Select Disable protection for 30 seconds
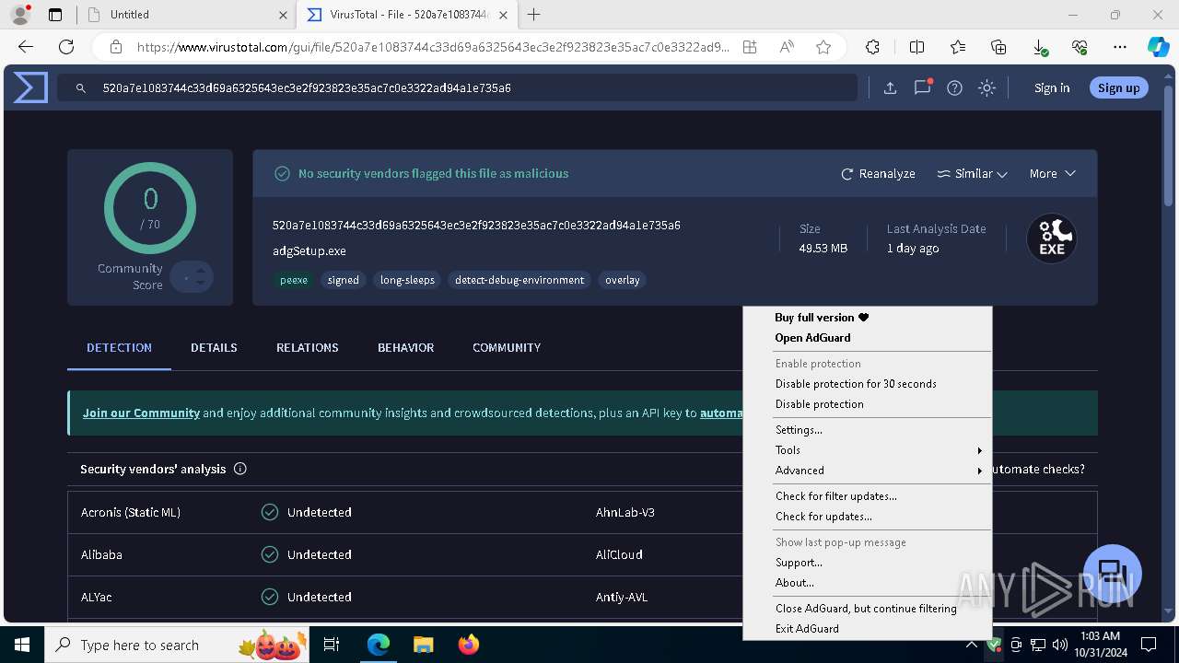The height and width of the screenshot is (663, 1179). pyautogui.click(x=867, y=384)
